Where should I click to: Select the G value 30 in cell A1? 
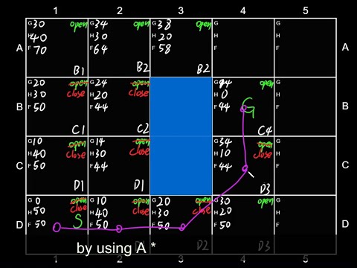(39, 24)
